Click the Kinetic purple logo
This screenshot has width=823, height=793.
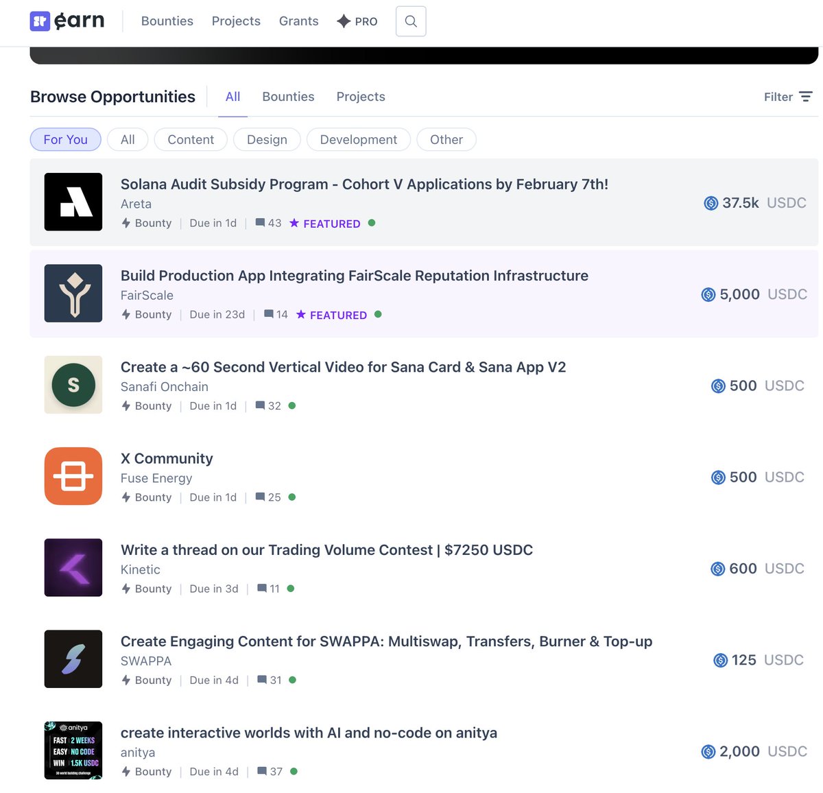73,567
